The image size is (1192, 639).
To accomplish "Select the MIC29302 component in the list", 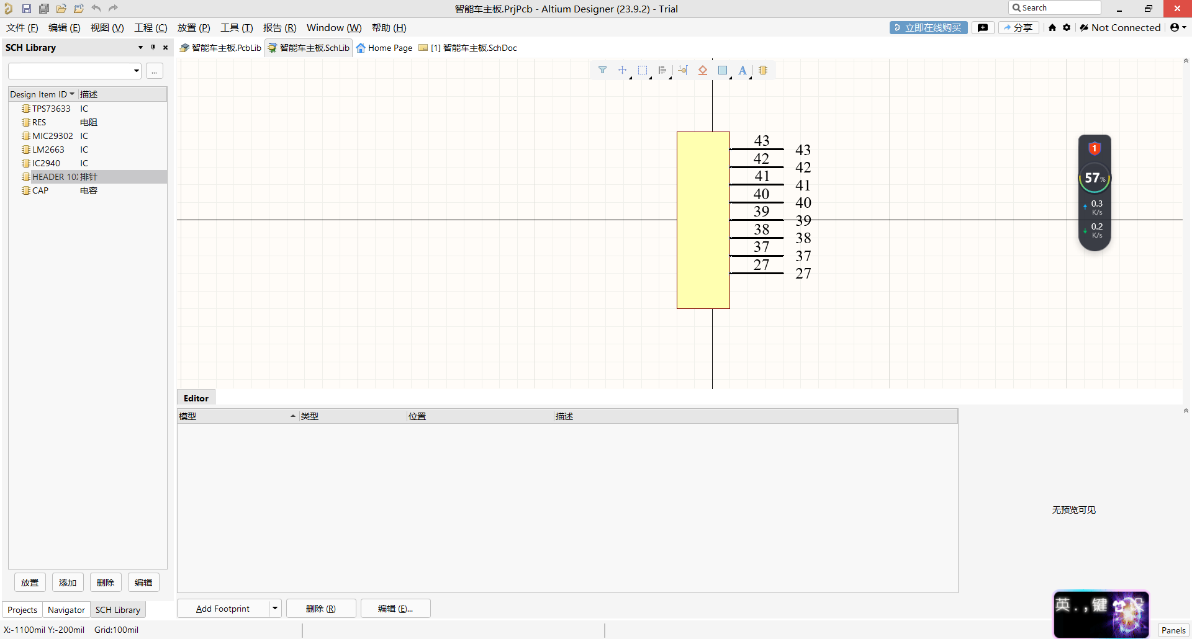I will click(x=52, y=136).
